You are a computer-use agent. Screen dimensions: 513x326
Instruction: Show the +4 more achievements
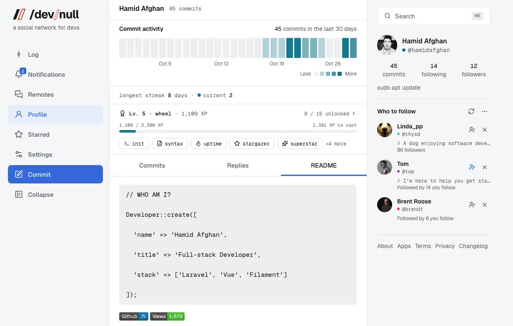coord(336,144)
